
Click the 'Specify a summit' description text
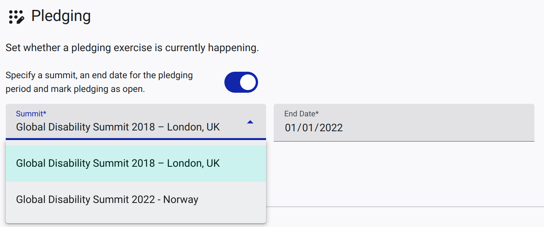[x=99, y=75]
